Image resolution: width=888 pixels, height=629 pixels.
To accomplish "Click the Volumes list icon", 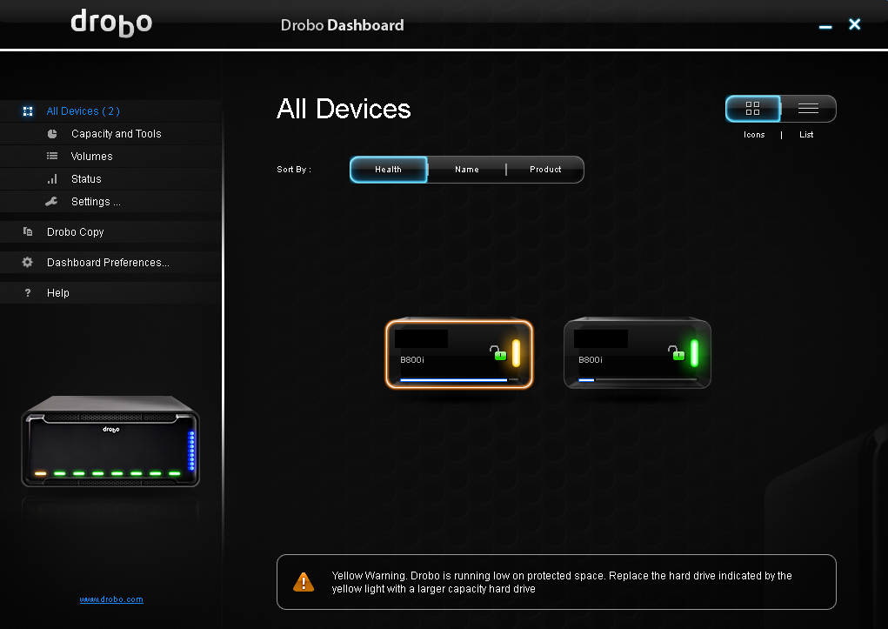I will pyautogui.click(x=52, y=156).
